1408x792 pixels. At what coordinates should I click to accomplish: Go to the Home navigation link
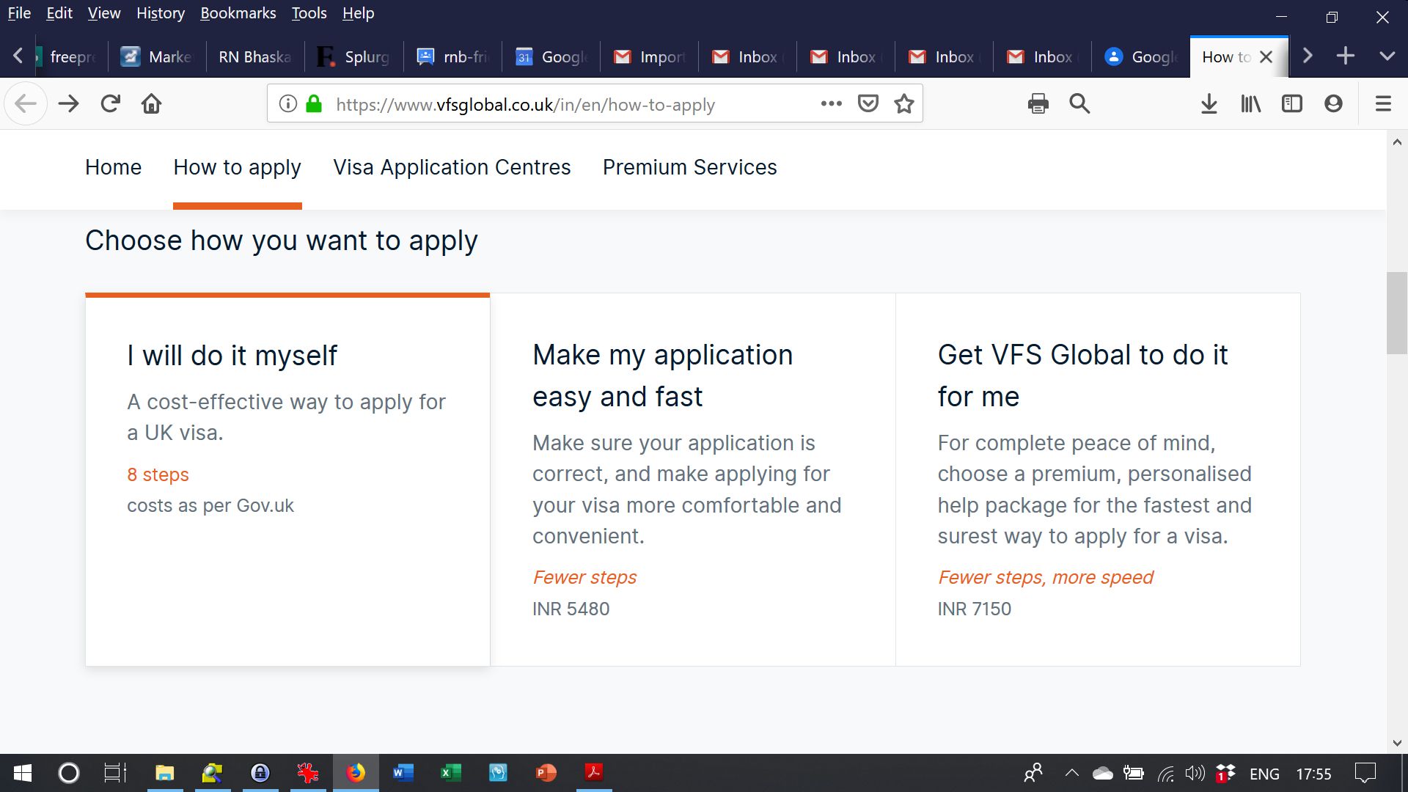coord(113,167)
